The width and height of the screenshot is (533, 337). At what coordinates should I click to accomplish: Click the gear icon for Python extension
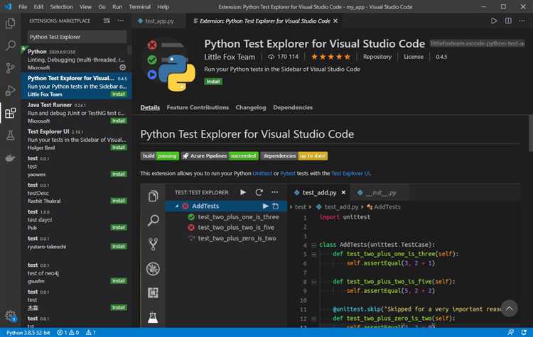pyautogui.click(x=123, y=67)
